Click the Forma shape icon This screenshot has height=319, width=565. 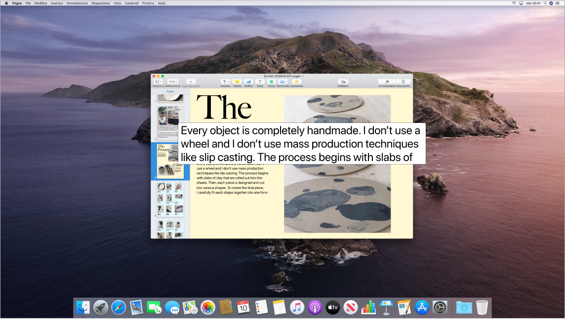click(271, 81)
